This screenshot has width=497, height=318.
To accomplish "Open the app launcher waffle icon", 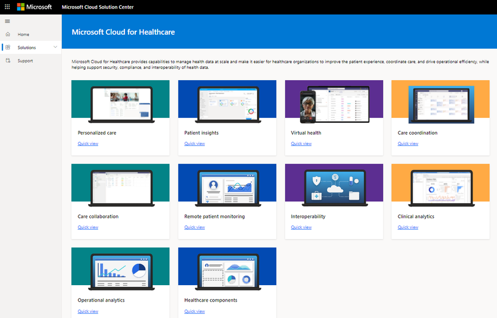I will tap(7, 6).
